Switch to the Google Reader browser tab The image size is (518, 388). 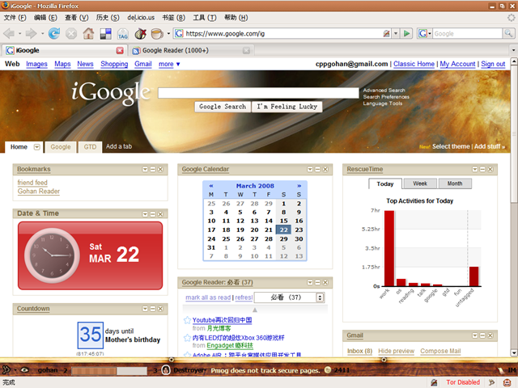pos(191,50)
